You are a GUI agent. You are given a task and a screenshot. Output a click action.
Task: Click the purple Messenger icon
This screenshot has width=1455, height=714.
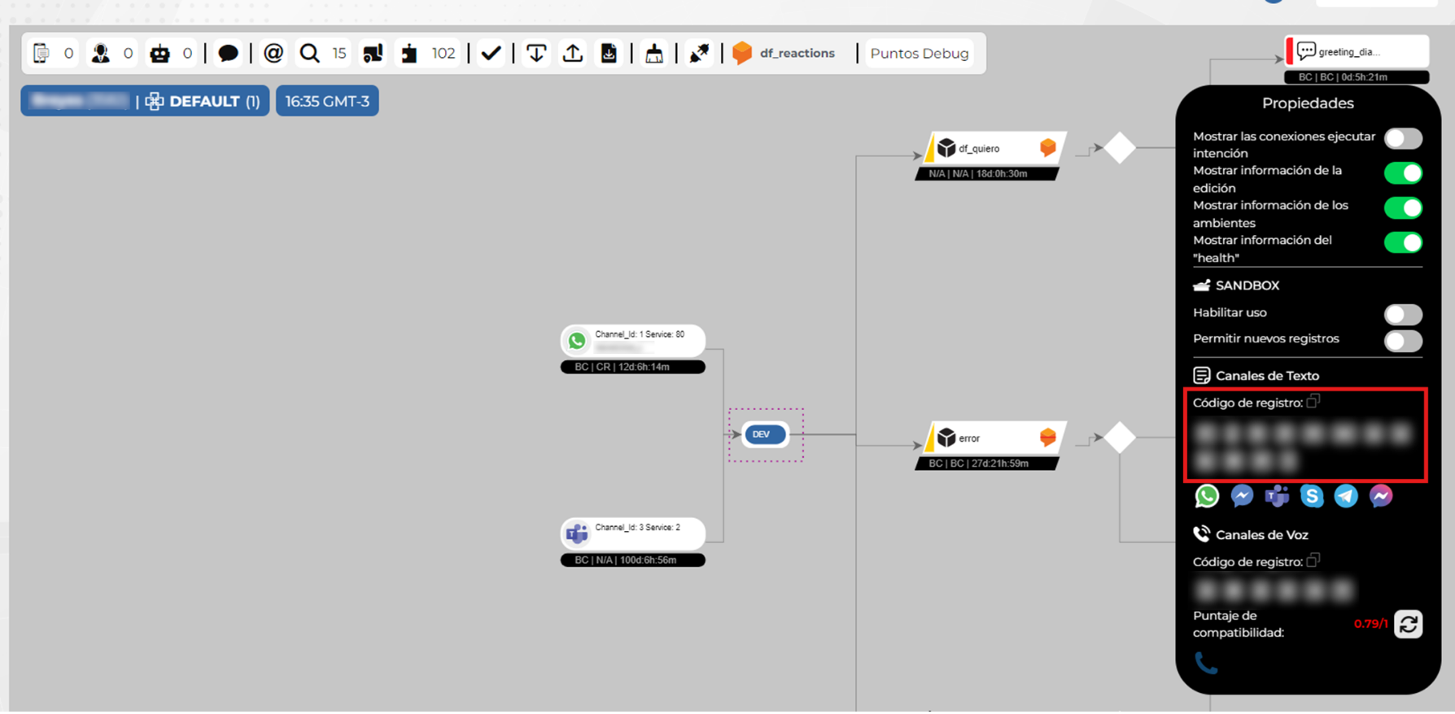click(x=1381, y=496)
